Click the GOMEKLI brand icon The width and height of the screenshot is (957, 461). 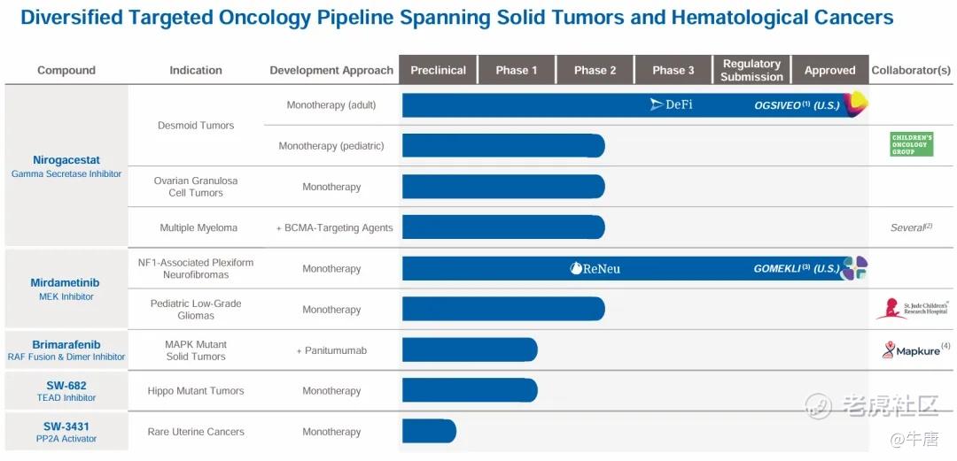[855, 268]
